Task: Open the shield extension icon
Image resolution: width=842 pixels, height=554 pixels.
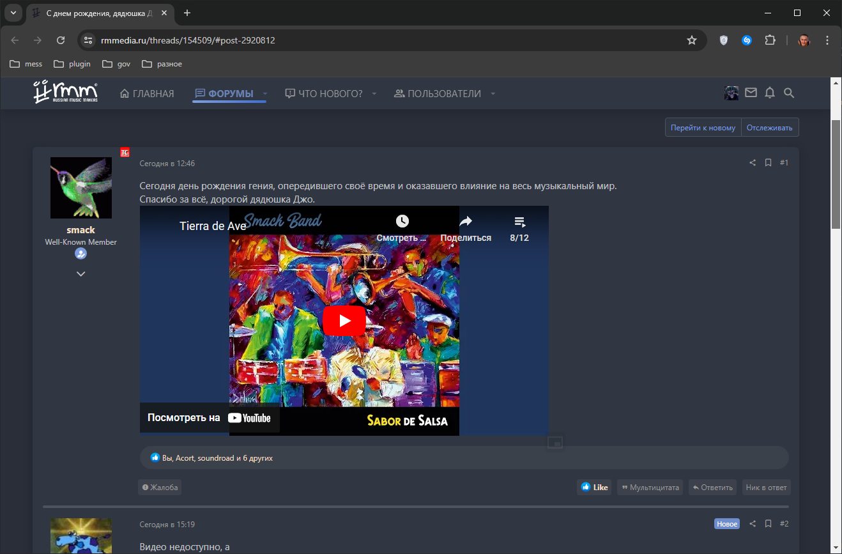Action: 724,40
